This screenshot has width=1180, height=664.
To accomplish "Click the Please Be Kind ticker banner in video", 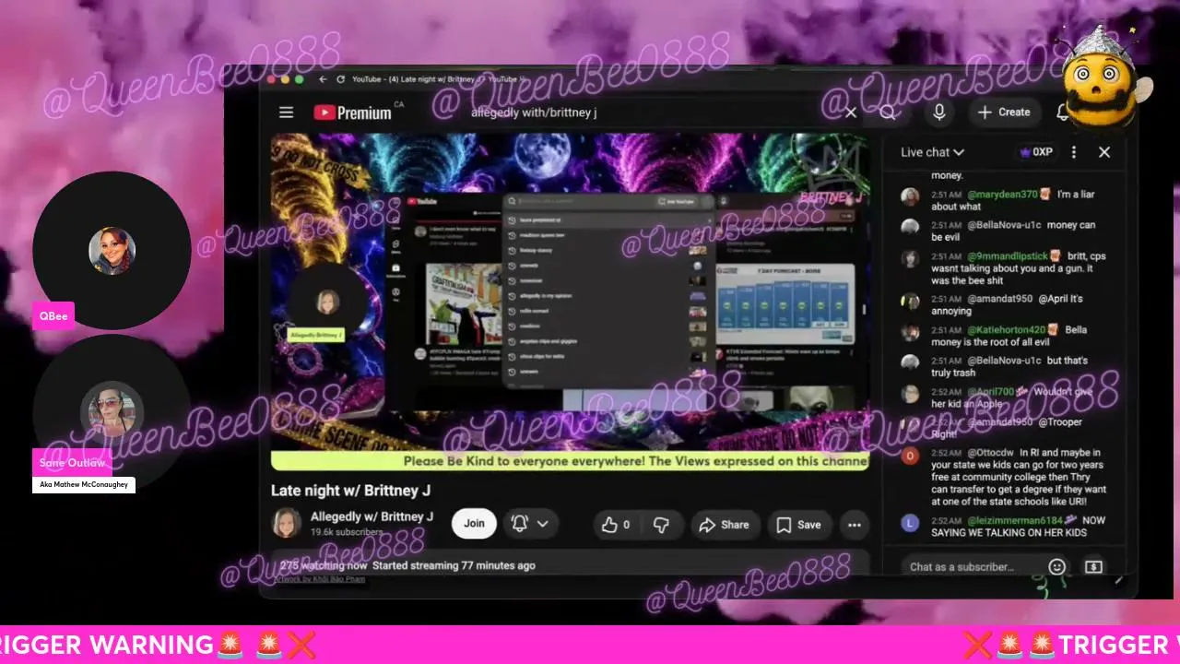I will click(x=570, y=461).
